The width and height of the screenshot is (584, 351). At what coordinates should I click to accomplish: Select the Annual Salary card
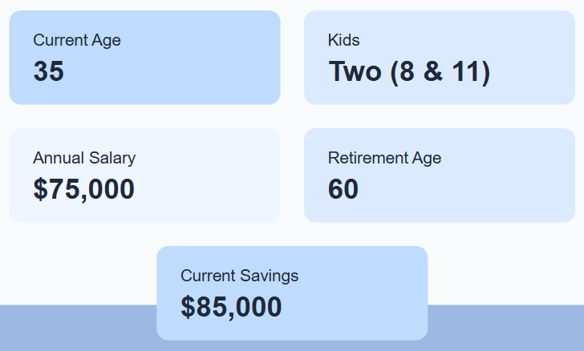tap(145, 175)
